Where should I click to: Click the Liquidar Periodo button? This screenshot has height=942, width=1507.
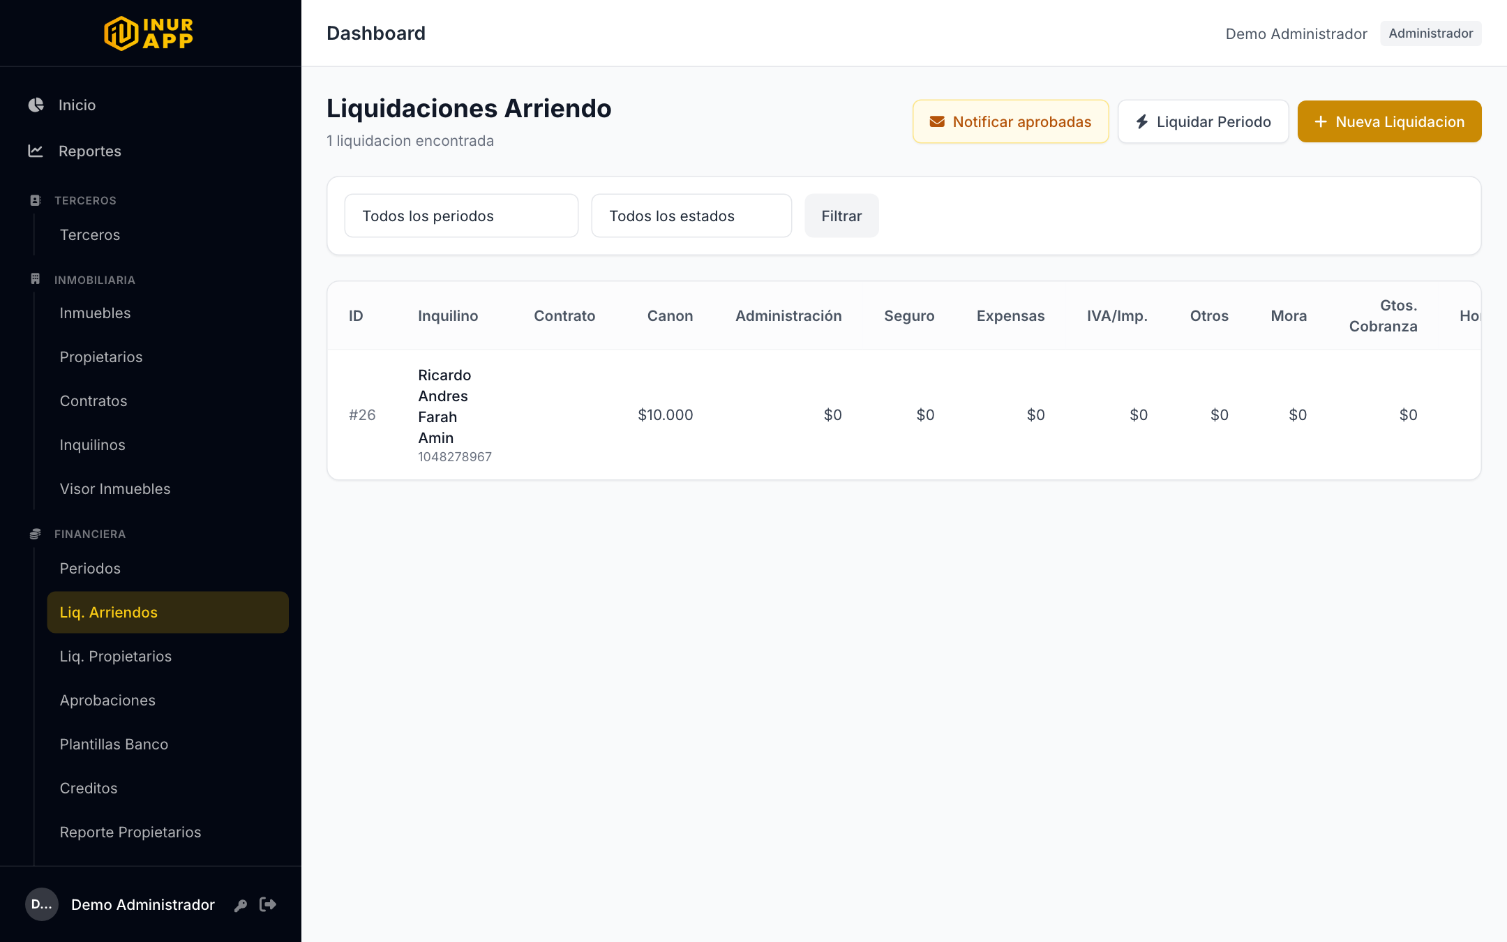[1203, 121]
